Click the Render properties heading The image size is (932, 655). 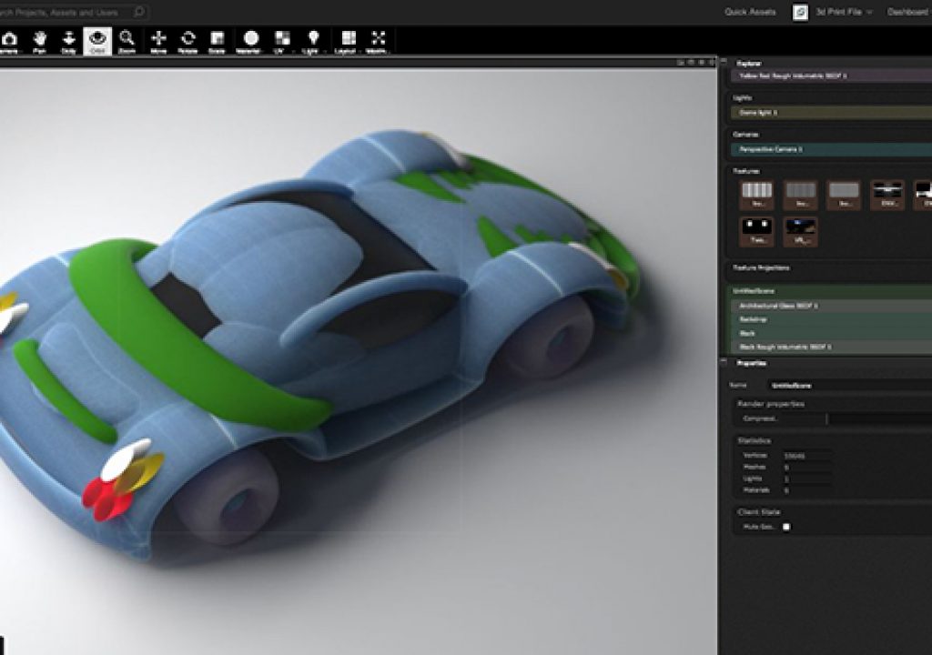click(771, 404)
